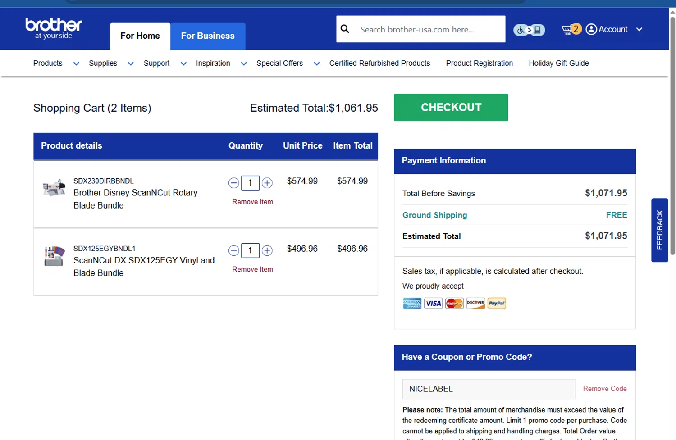
Task: Increase quantity of SDX125EGY Vinyl bundle
Action: tap(267, 250)
